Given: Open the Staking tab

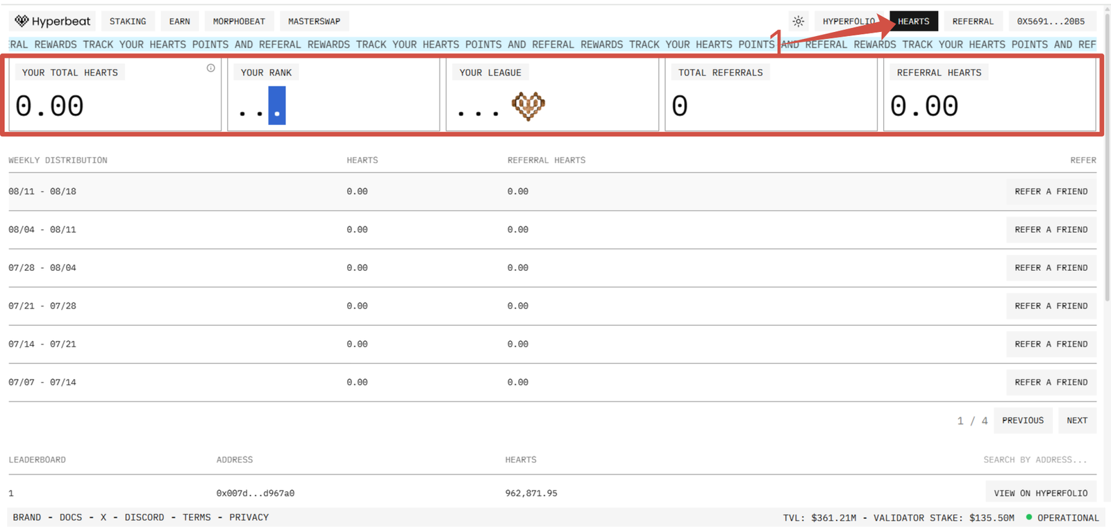Looking at the screenshot, I should (128, 22).
